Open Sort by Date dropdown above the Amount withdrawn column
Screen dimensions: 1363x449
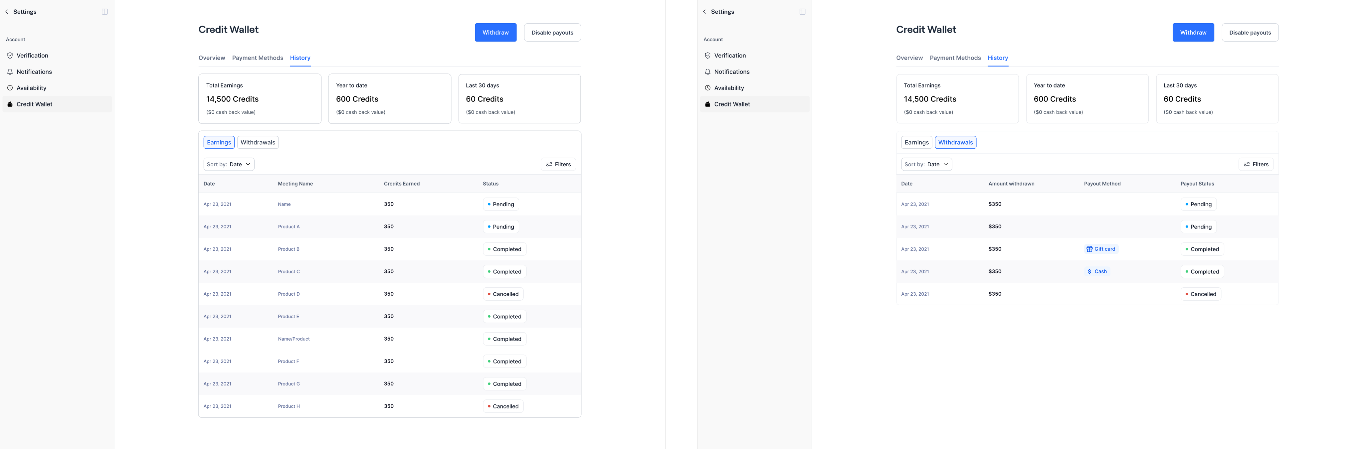(926, 165)
